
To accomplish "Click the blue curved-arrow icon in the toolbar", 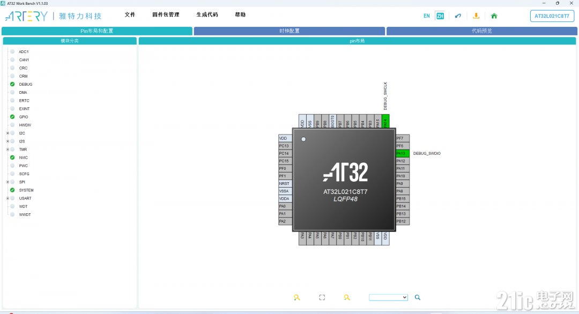I will coord(458,16).
